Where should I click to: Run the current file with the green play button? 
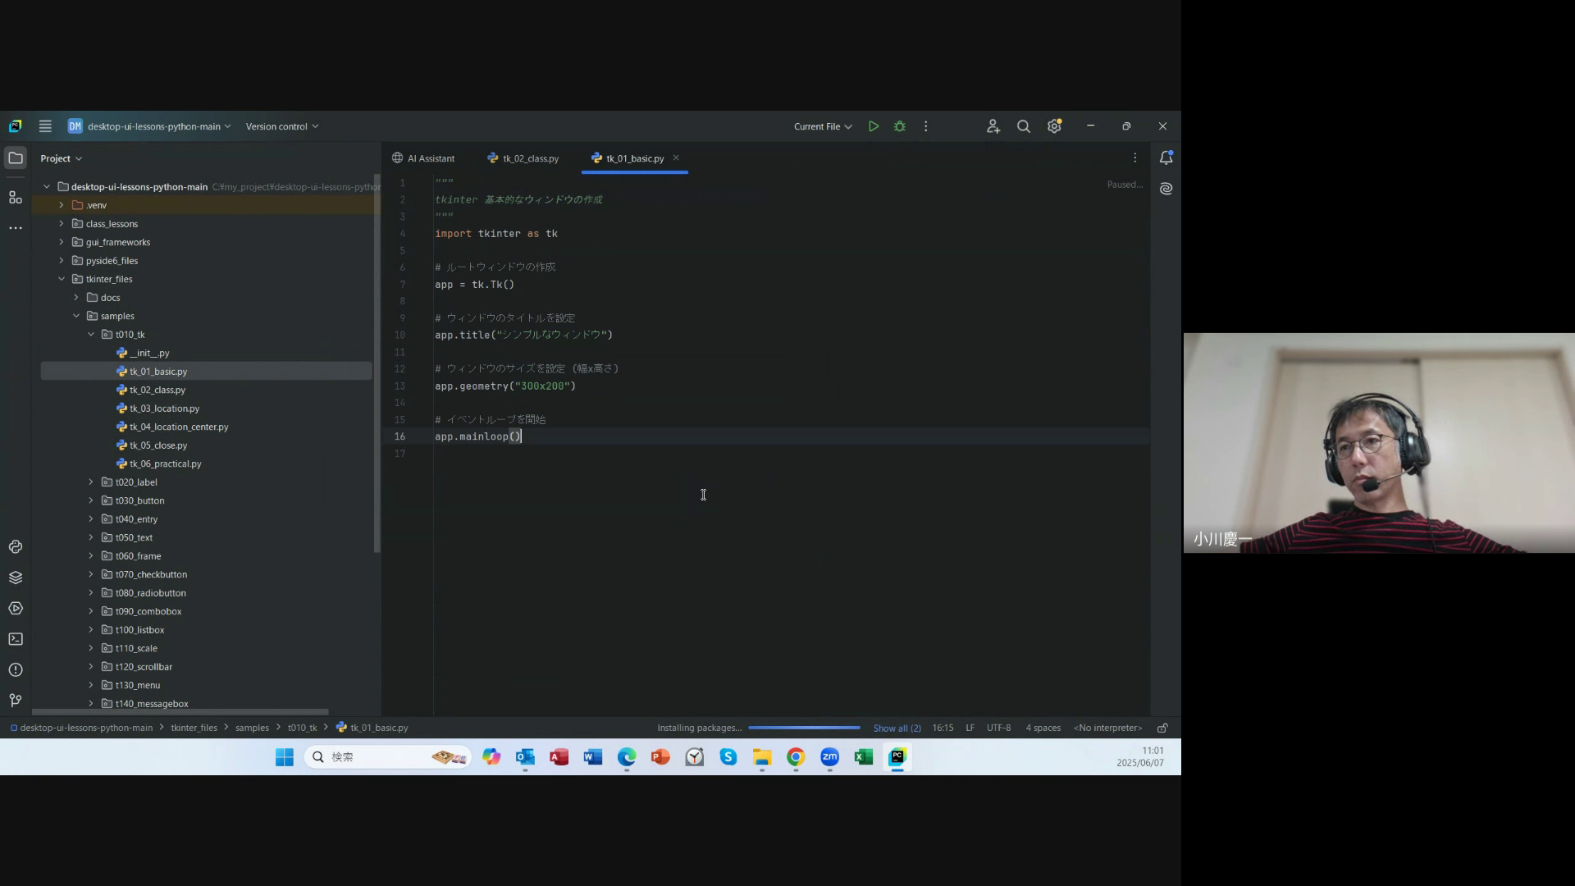pyautogui.click(x=874, y=126)
